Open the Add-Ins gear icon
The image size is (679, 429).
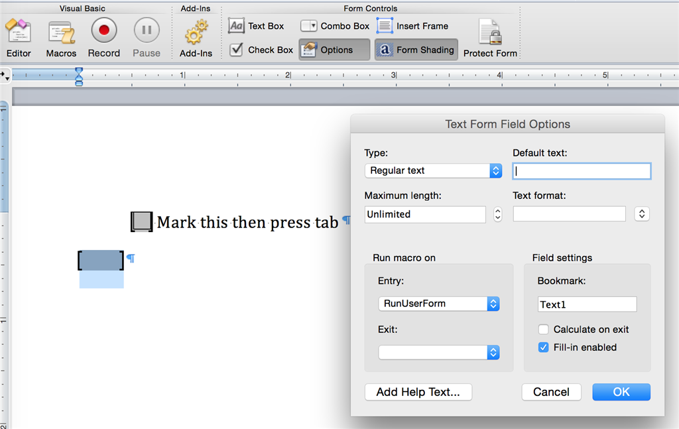196,32
